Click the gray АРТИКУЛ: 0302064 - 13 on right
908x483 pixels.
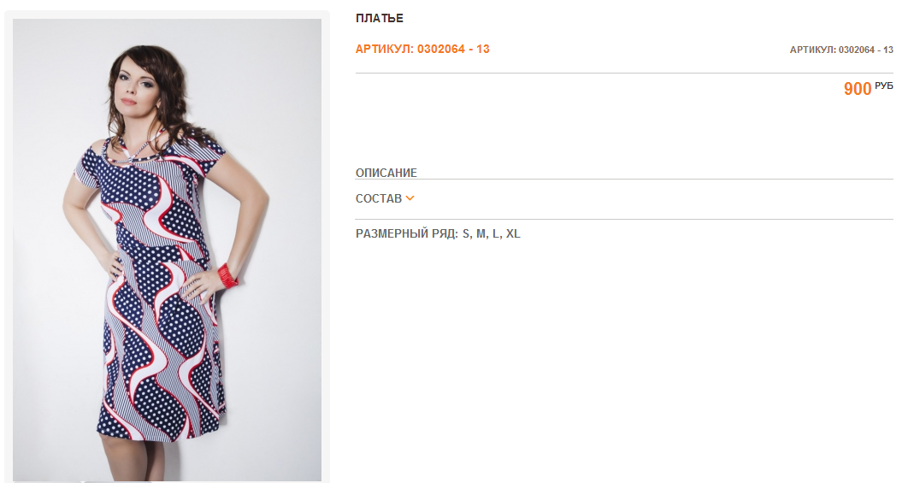point(841,50)
